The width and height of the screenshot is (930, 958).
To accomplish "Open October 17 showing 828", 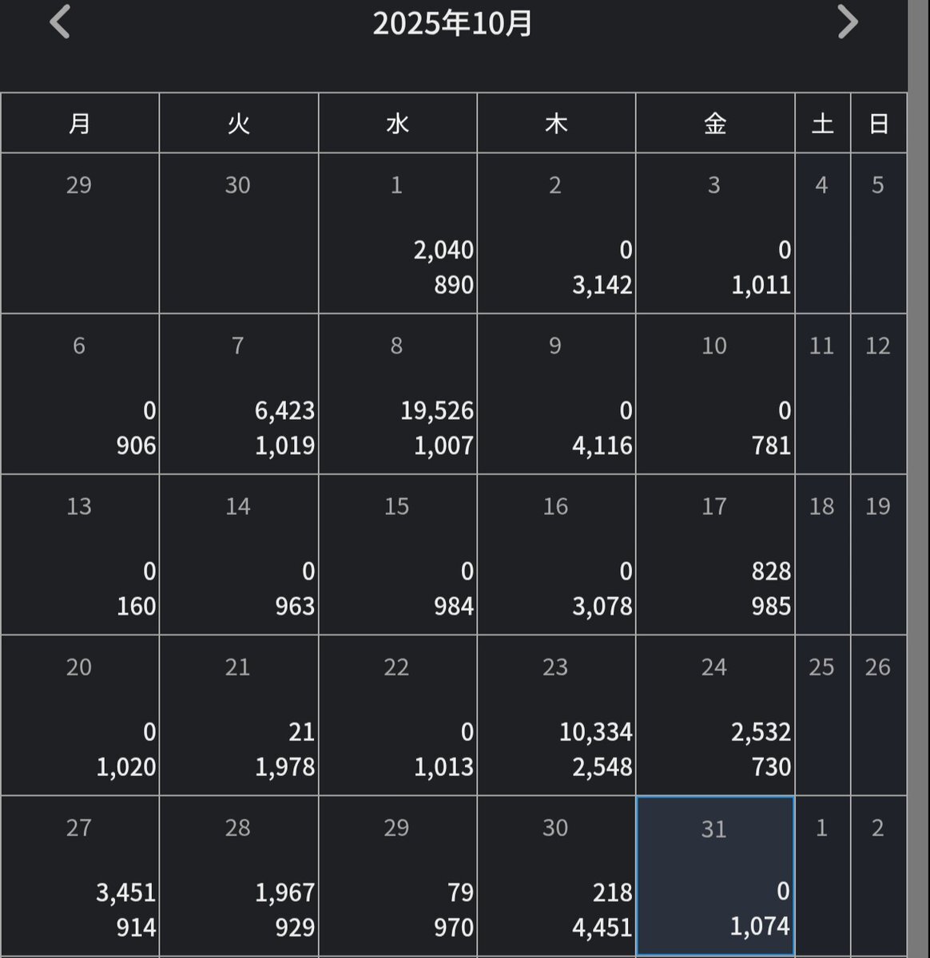I will pos(715,555).
